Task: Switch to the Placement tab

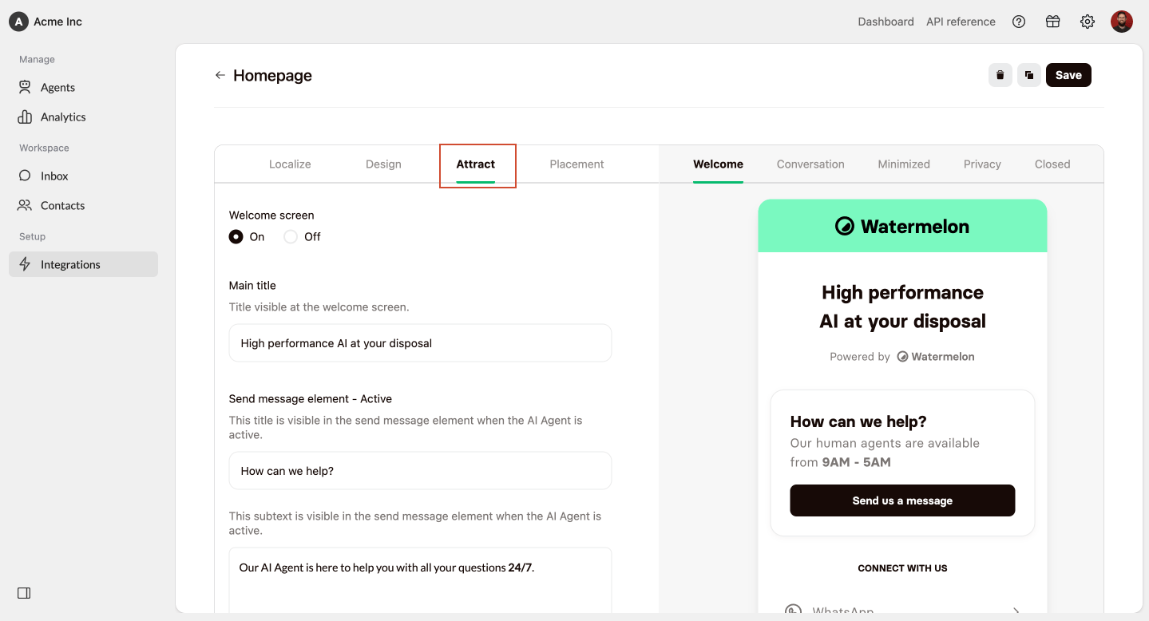Action: click(576, 164)
